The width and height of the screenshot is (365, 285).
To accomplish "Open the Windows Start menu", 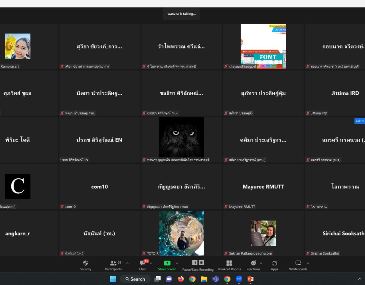I will [113, 279].
